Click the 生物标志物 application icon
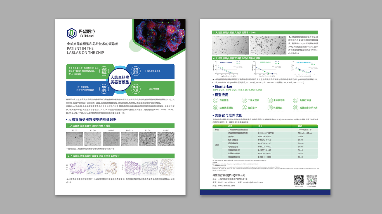Screen dimensions: 382x214 point(270,100)
